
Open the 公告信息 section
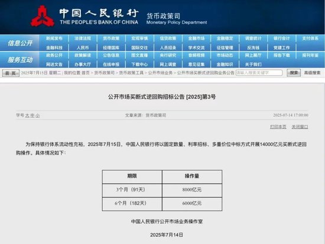pyautogui.click(x=111, y=55)
